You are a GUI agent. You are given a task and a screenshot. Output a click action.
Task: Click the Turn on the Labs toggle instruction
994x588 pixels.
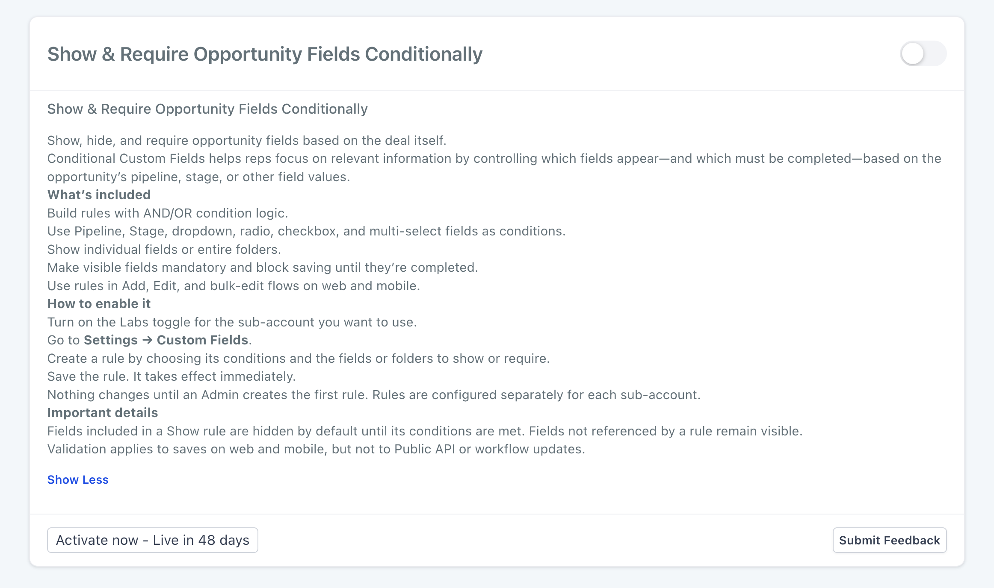[232, 322]
